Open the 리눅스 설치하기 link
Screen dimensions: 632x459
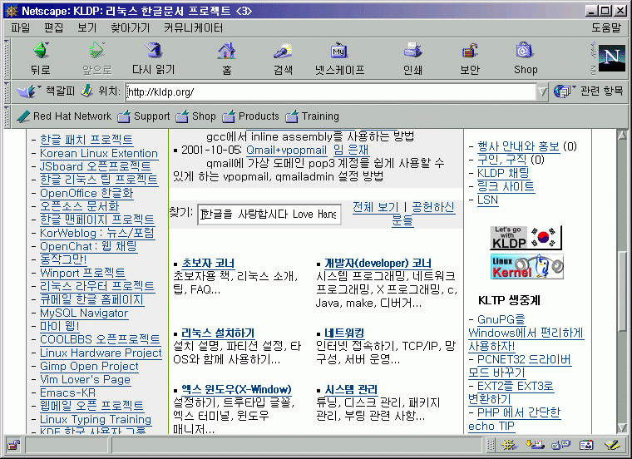point(218,333)
